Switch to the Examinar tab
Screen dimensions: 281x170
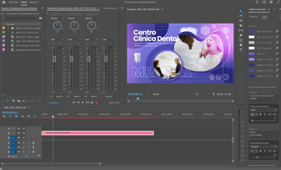(x=254, y=16)
